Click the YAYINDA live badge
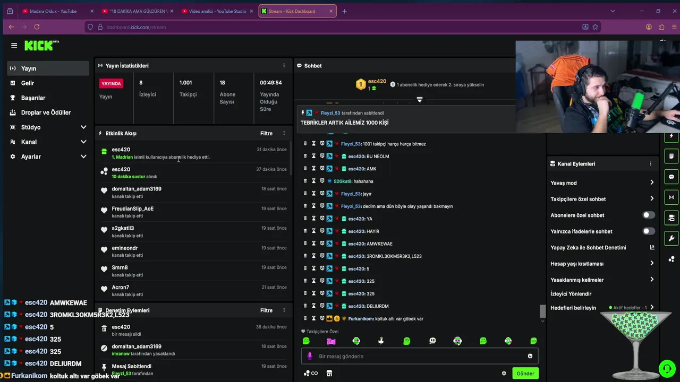The image size is (680, 382). point(112,83)
